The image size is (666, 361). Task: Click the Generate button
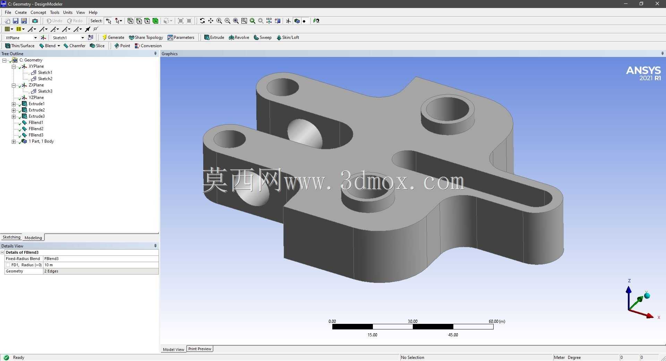113,37
